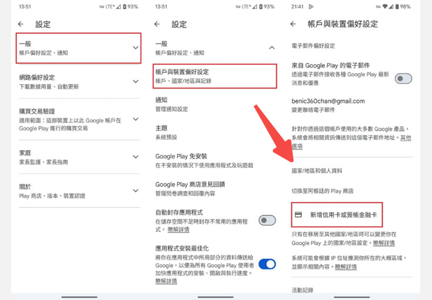Expand 一般 section chevron in left screen
This screenshot has height=300, width=432.
(x=136, y=47)
